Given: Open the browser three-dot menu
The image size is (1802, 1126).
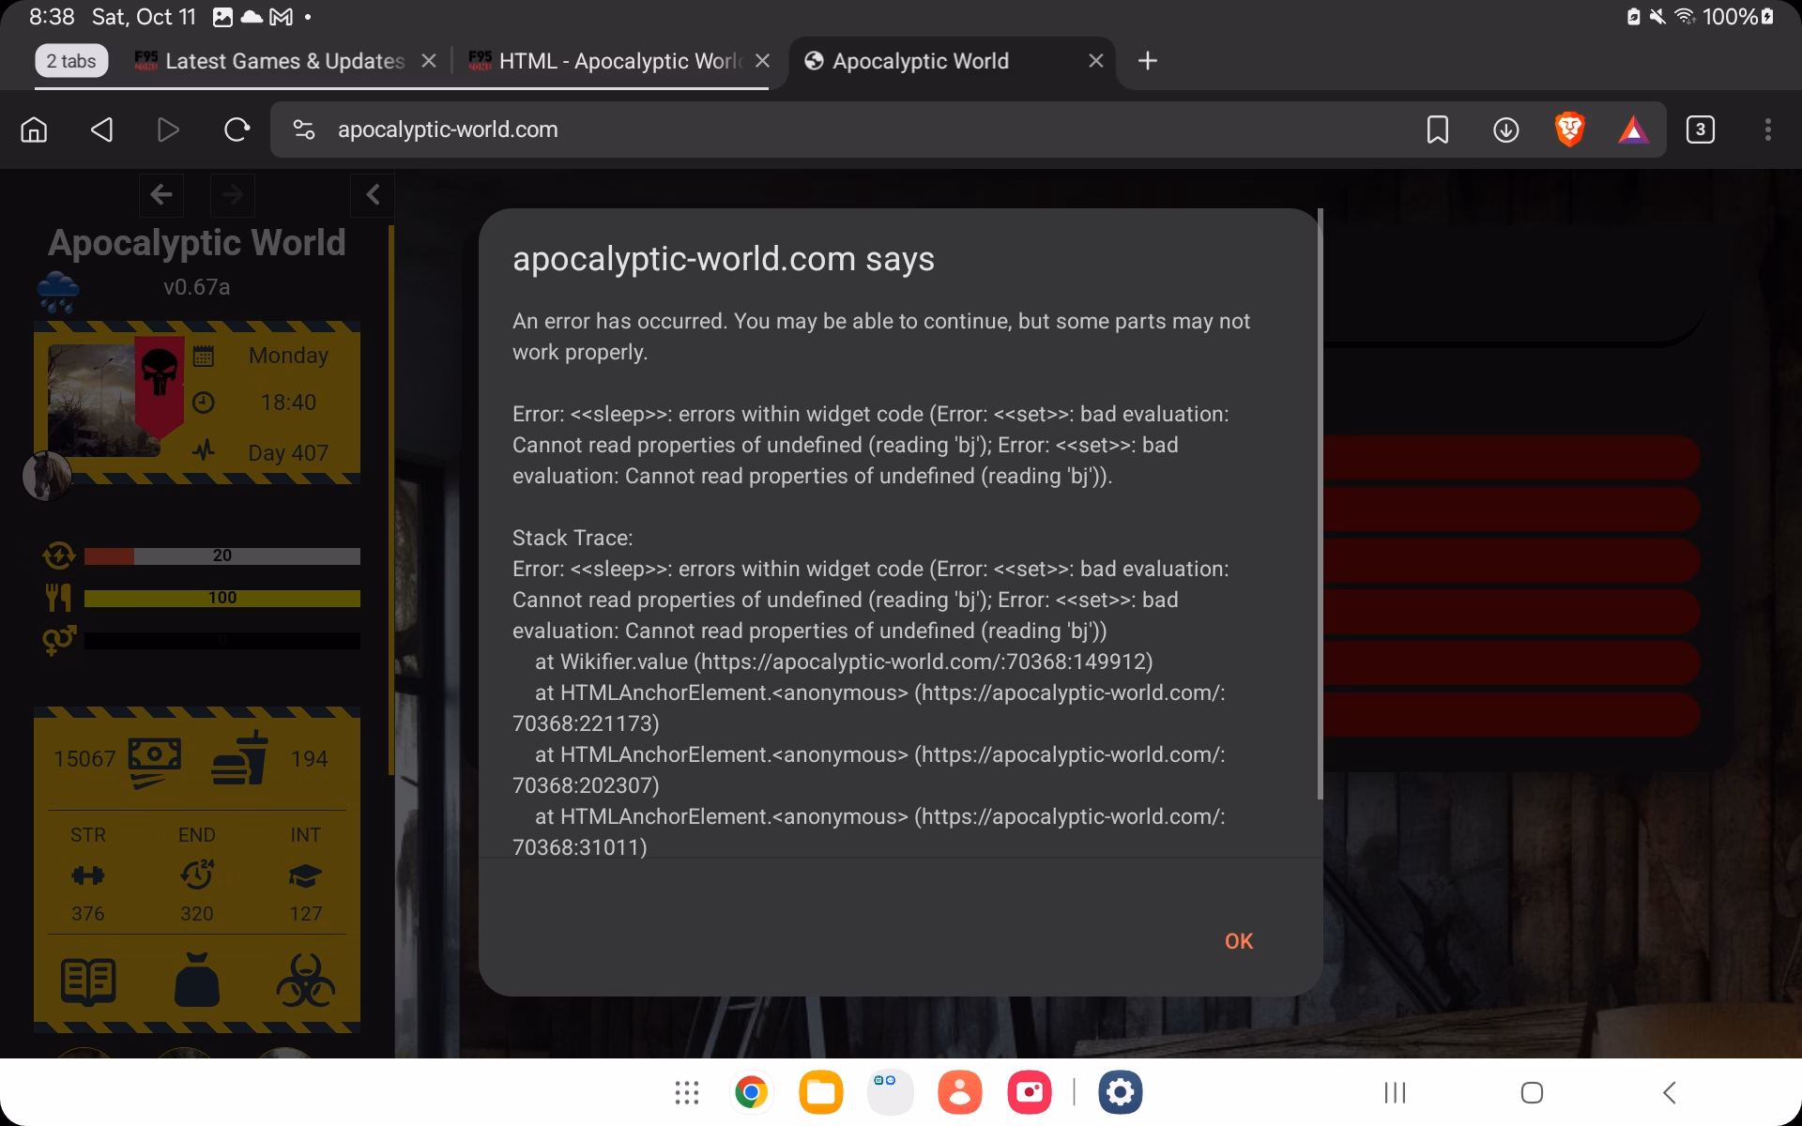Looking at the screenshot, I should point(1767,129).
